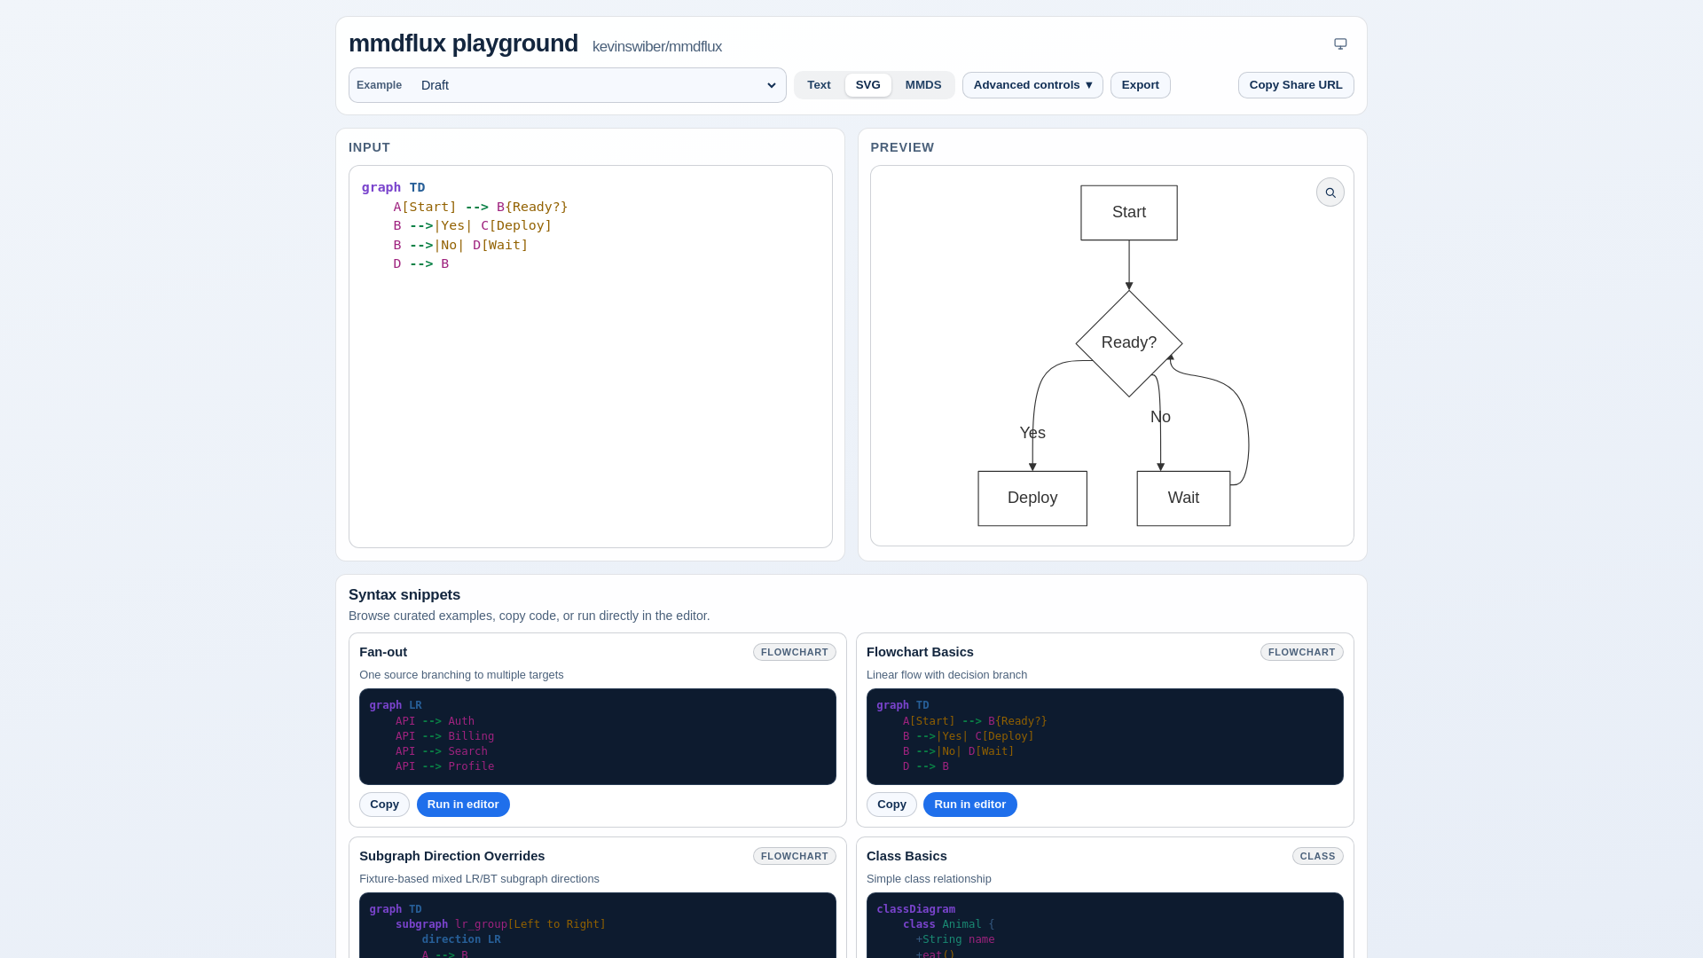
Task: Click the CLASS tag on Class Basics
Action: pos(1316,856)
